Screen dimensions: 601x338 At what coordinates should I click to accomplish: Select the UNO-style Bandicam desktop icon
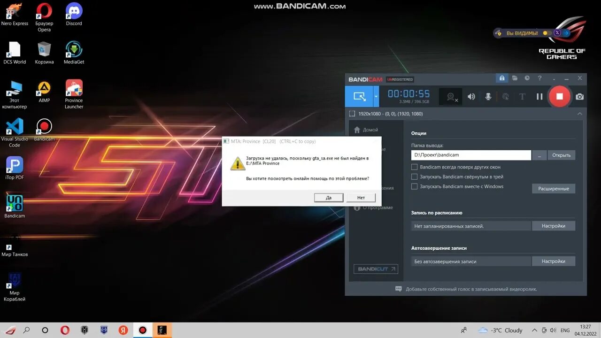pos(15,207)
